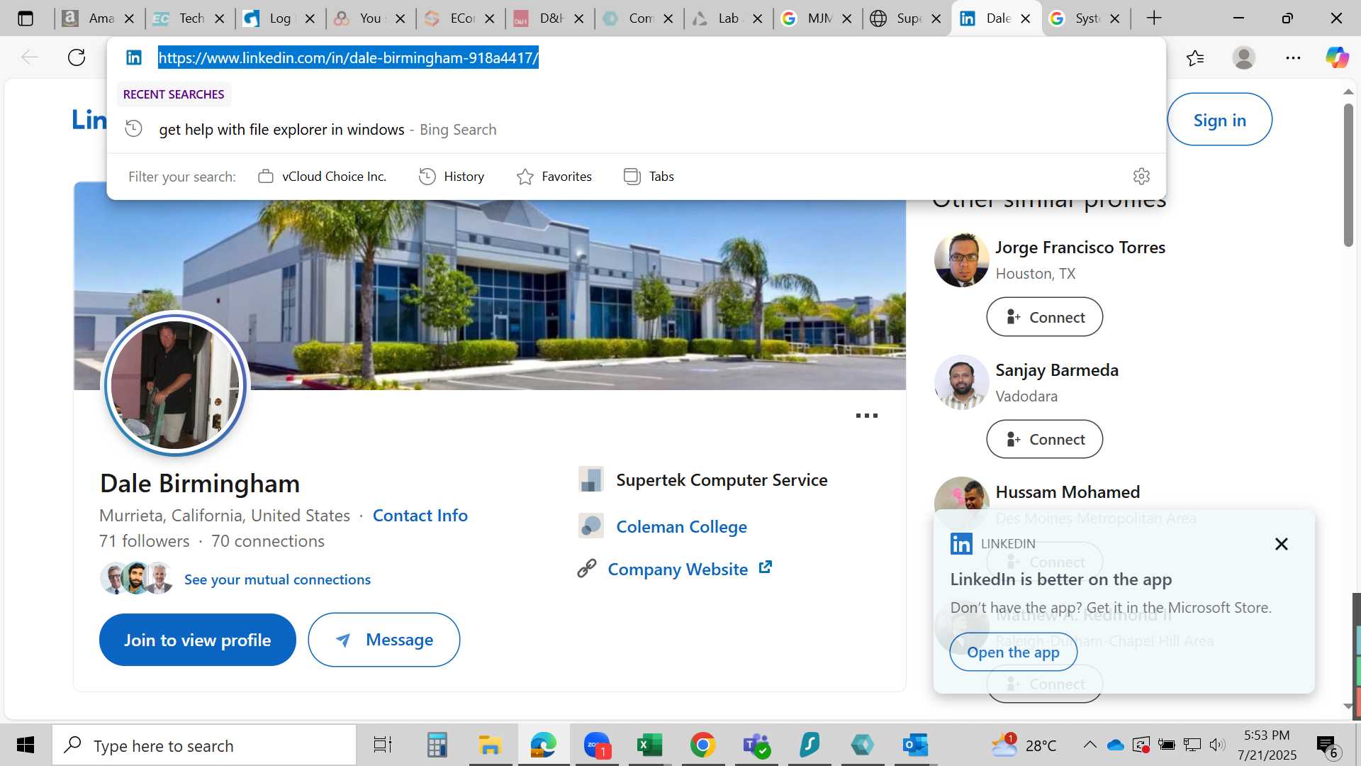This screenshot has height=766, width=1361.
Task: Open Outlook from the taskbar
Action: click(915, 745)
